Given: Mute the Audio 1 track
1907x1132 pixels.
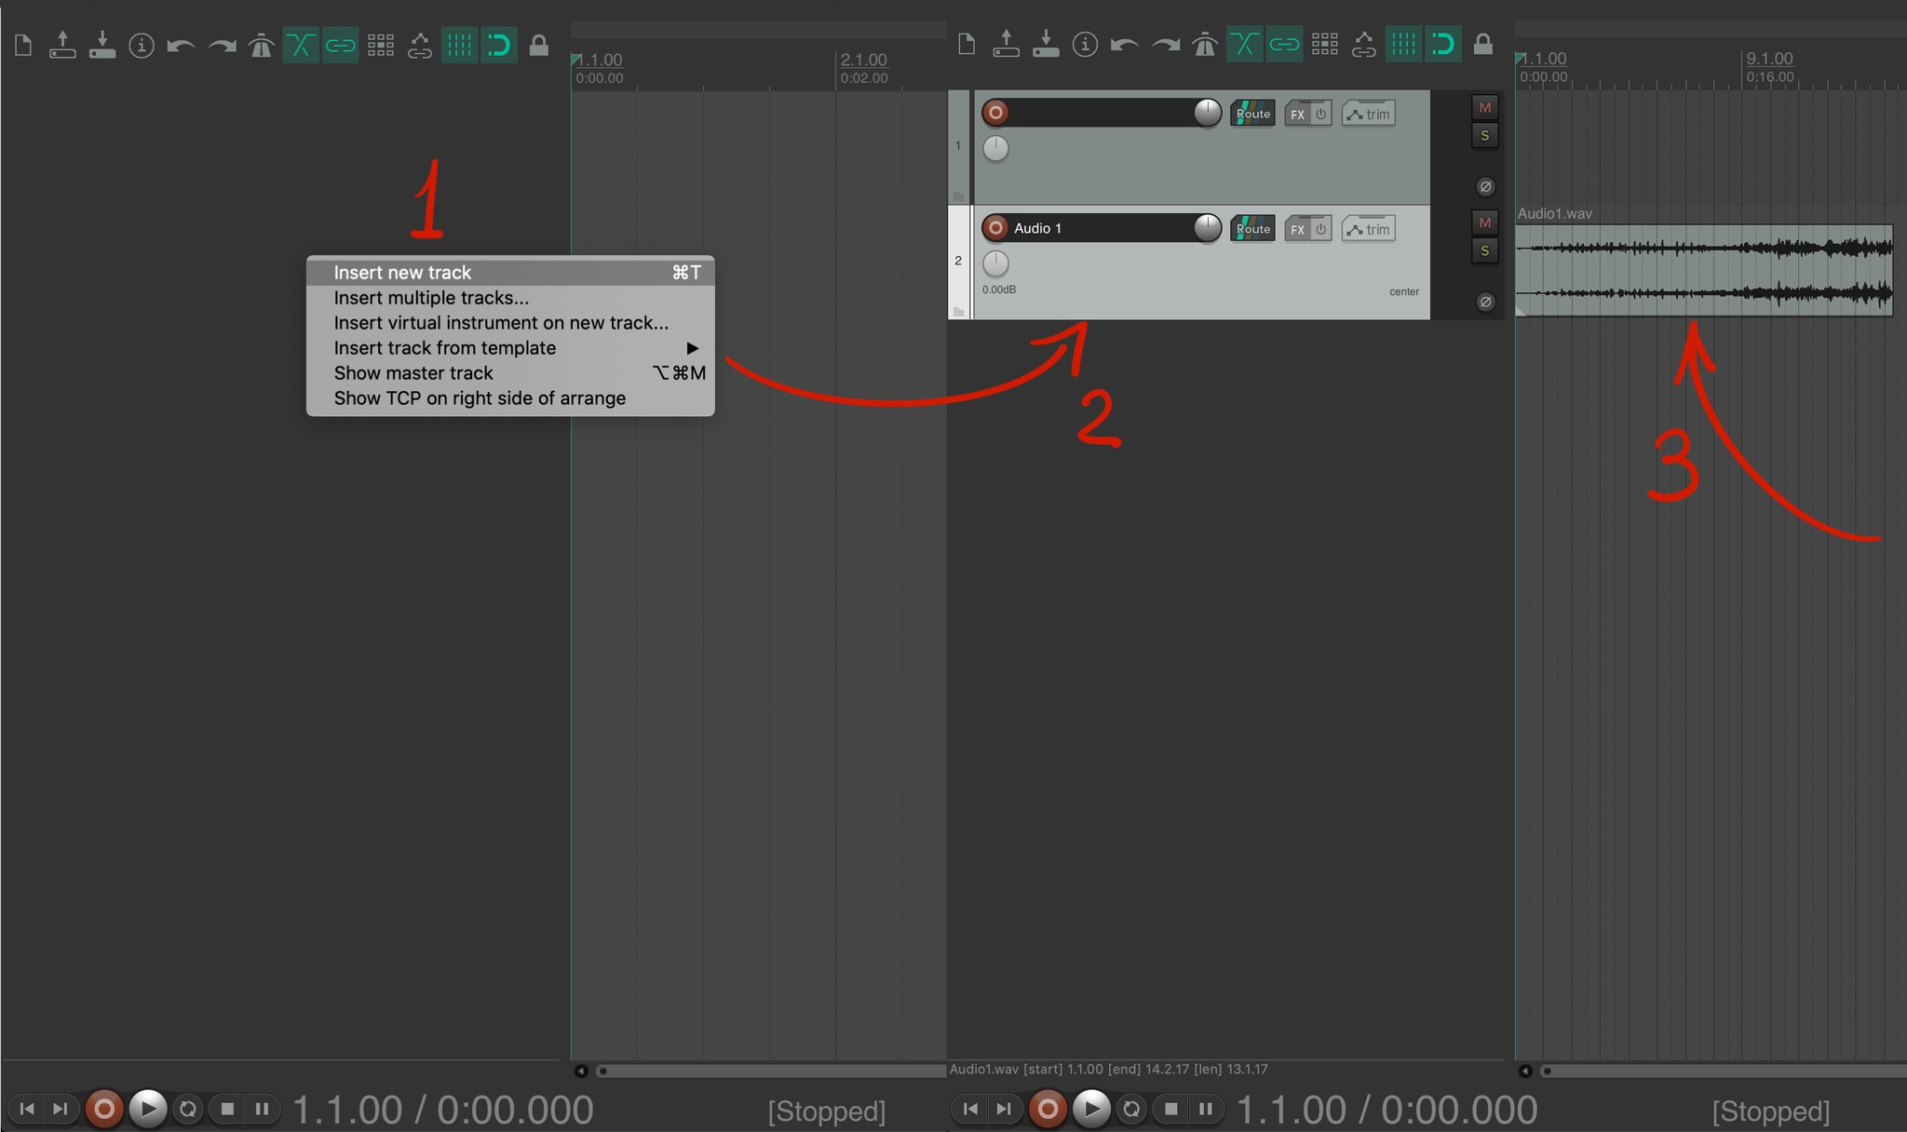Looking at the screenshot, I should click(1484, 222).
